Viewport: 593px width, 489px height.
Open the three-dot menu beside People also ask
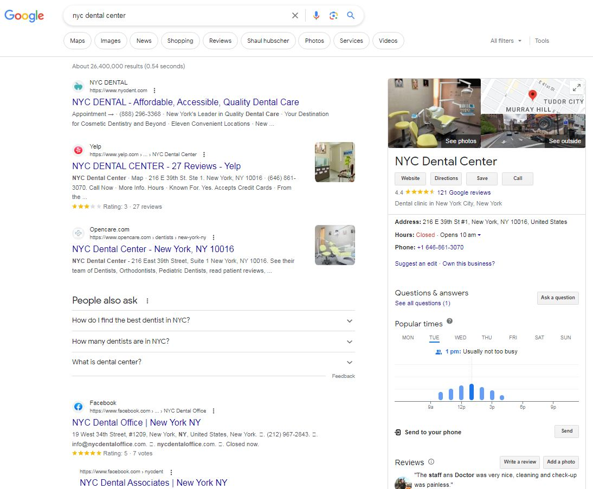click(x=147, y=301)
